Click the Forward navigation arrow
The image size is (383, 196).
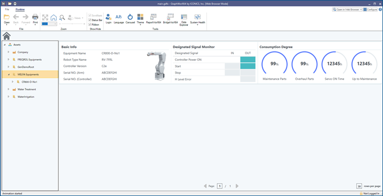coord(26,17)
